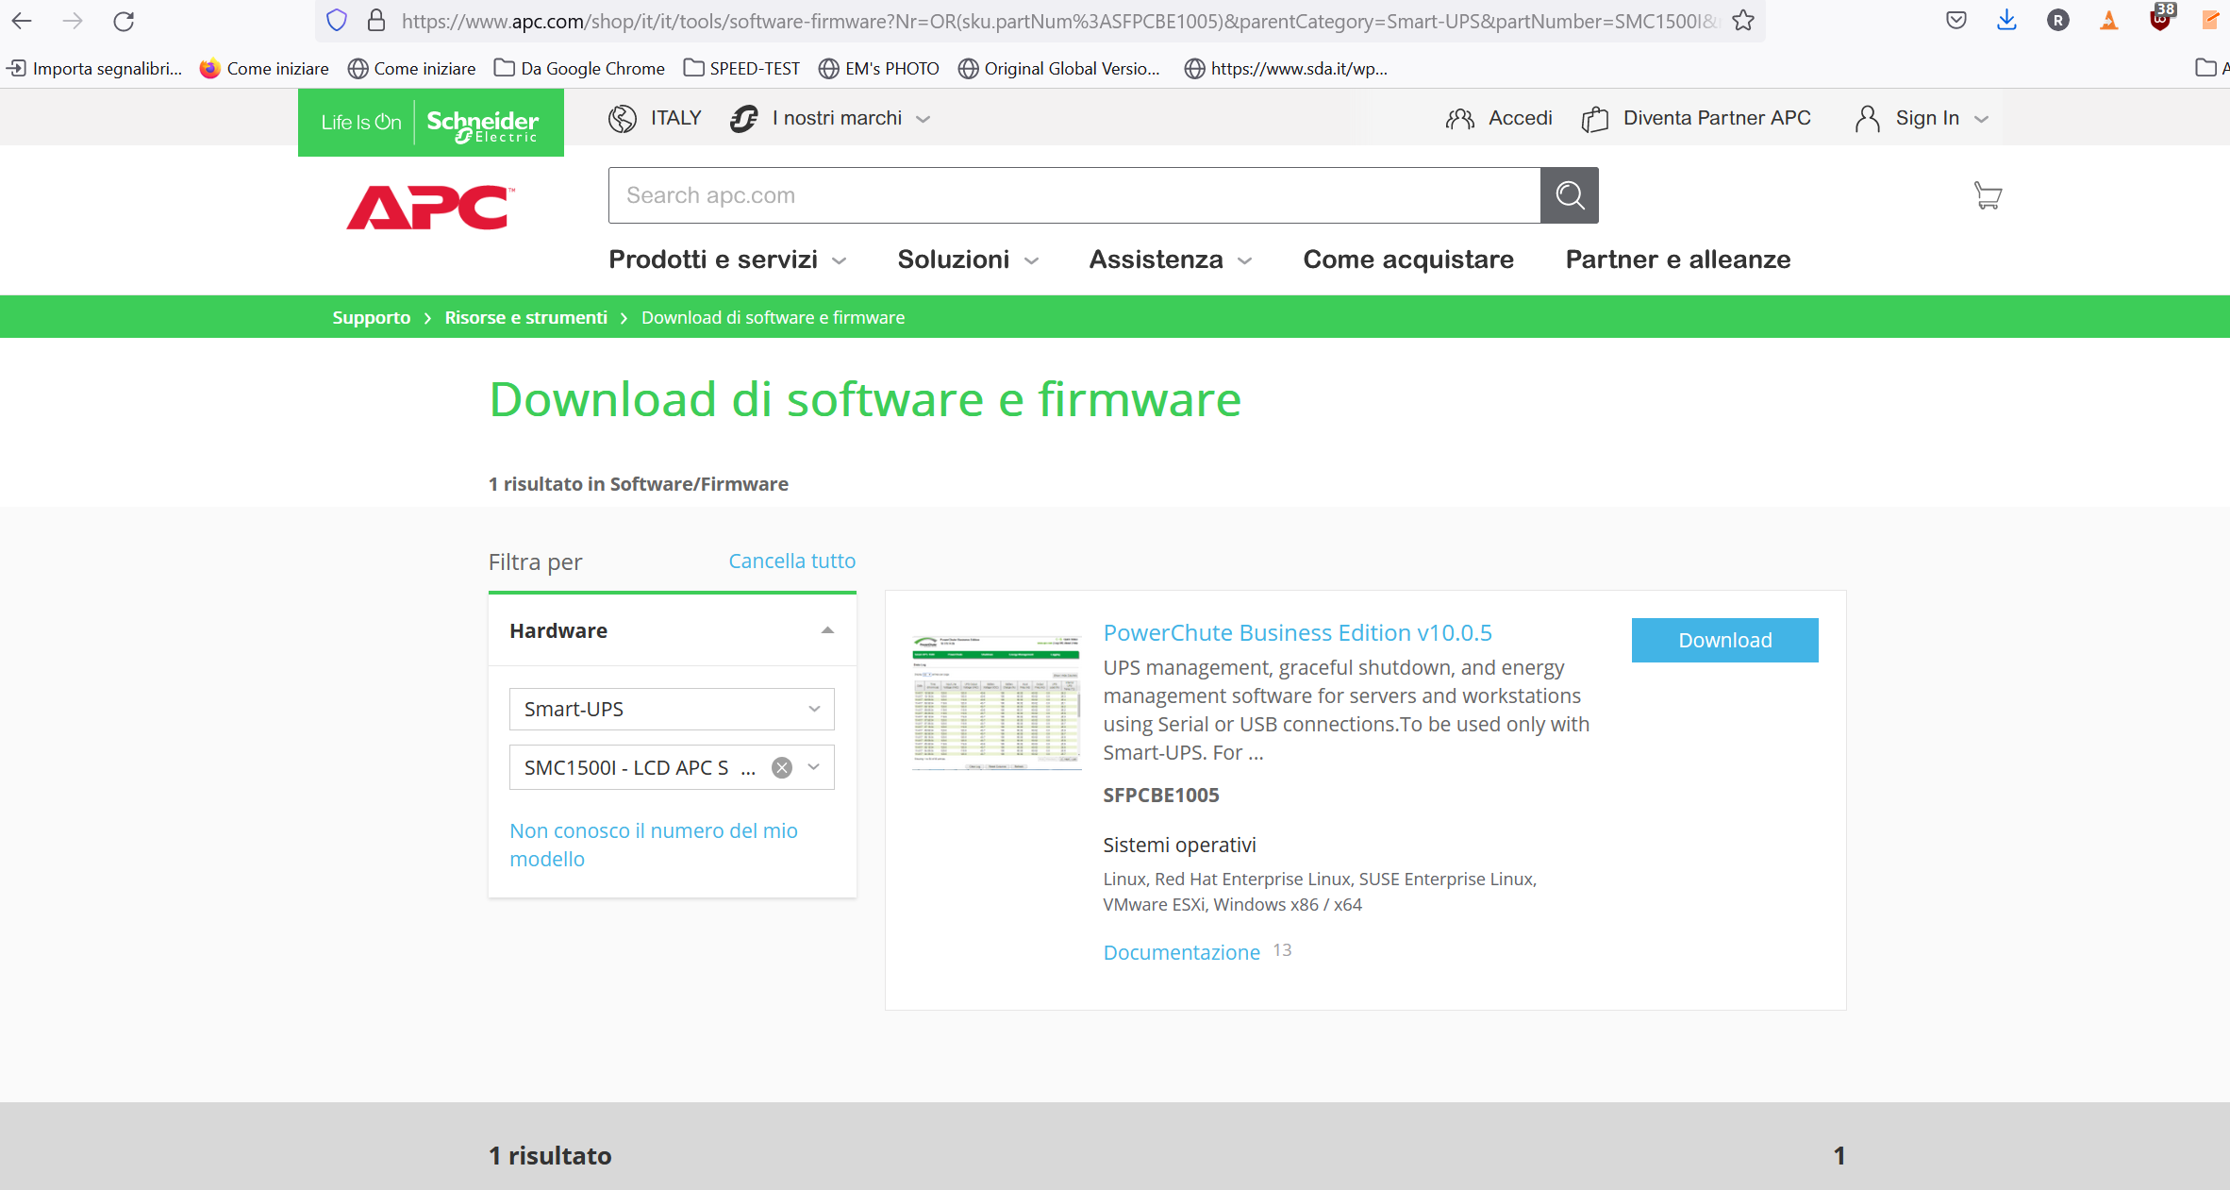
Task: Click the search magnifier button
Action: 1569,195
